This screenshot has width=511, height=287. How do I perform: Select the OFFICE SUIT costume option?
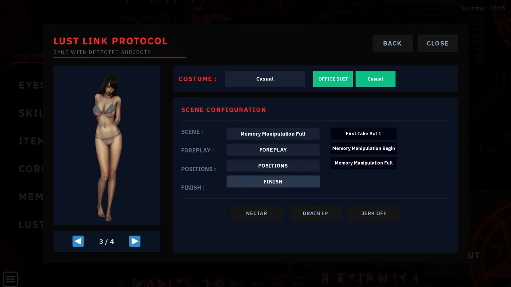click(x=333, y=79)
